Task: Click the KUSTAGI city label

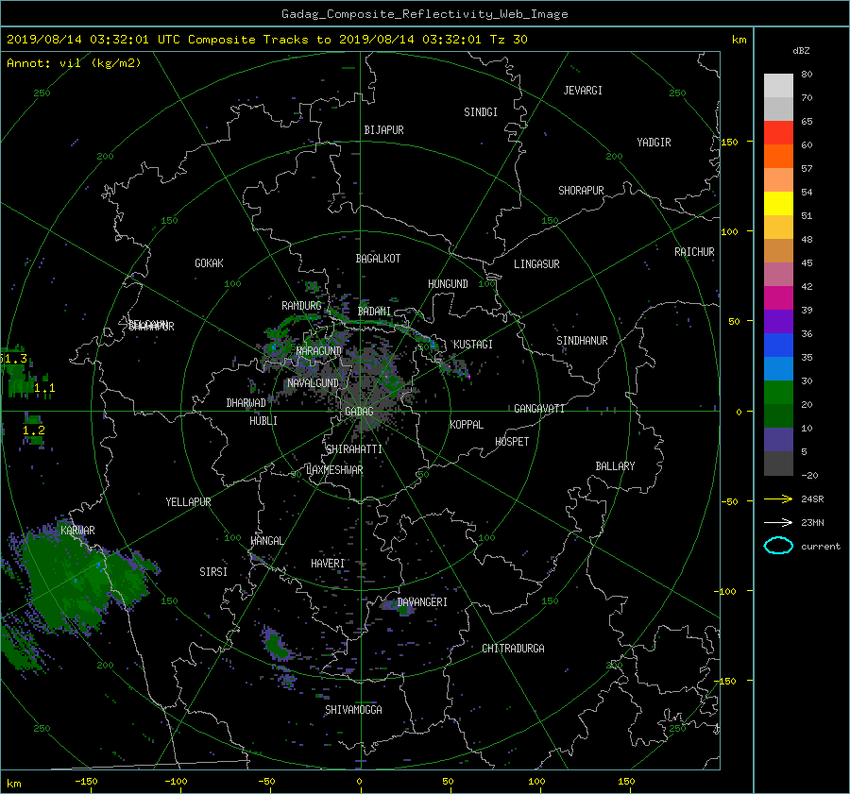Action: click(473, 345)
